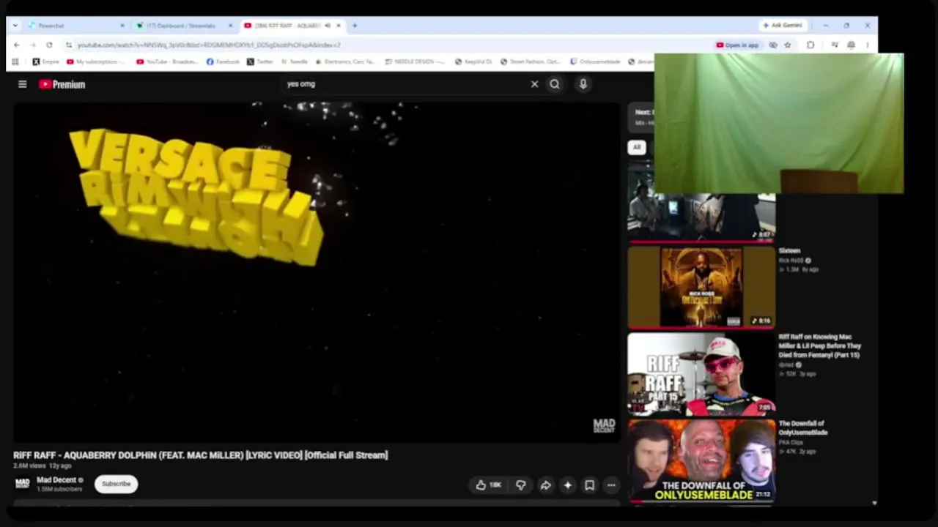Open the Sixteen video title
The width and height of the screenshot is (938, 527).
coord(789,251)
